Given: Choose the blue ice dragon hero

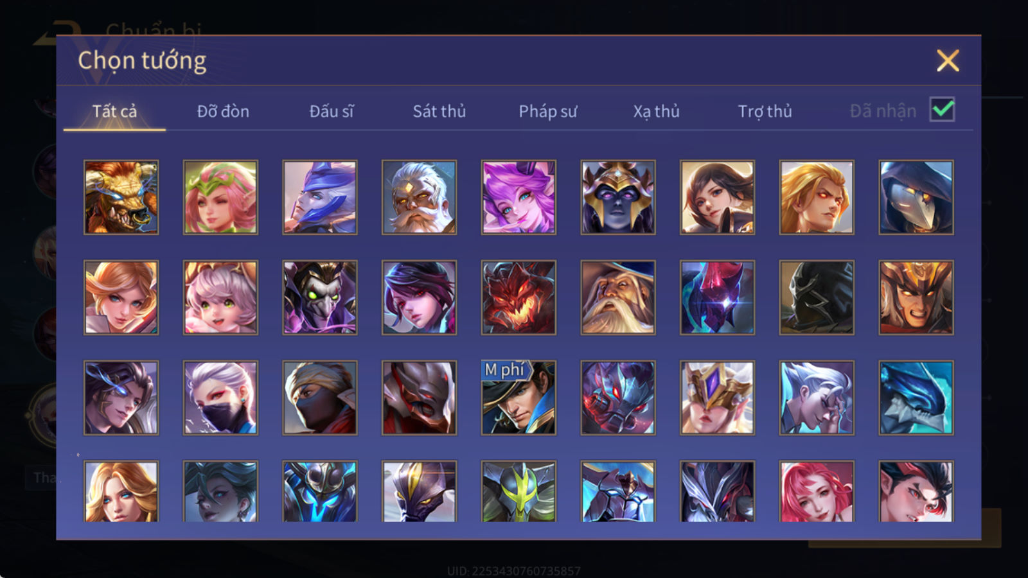Looking at the screenshot, I should point(916,398).
